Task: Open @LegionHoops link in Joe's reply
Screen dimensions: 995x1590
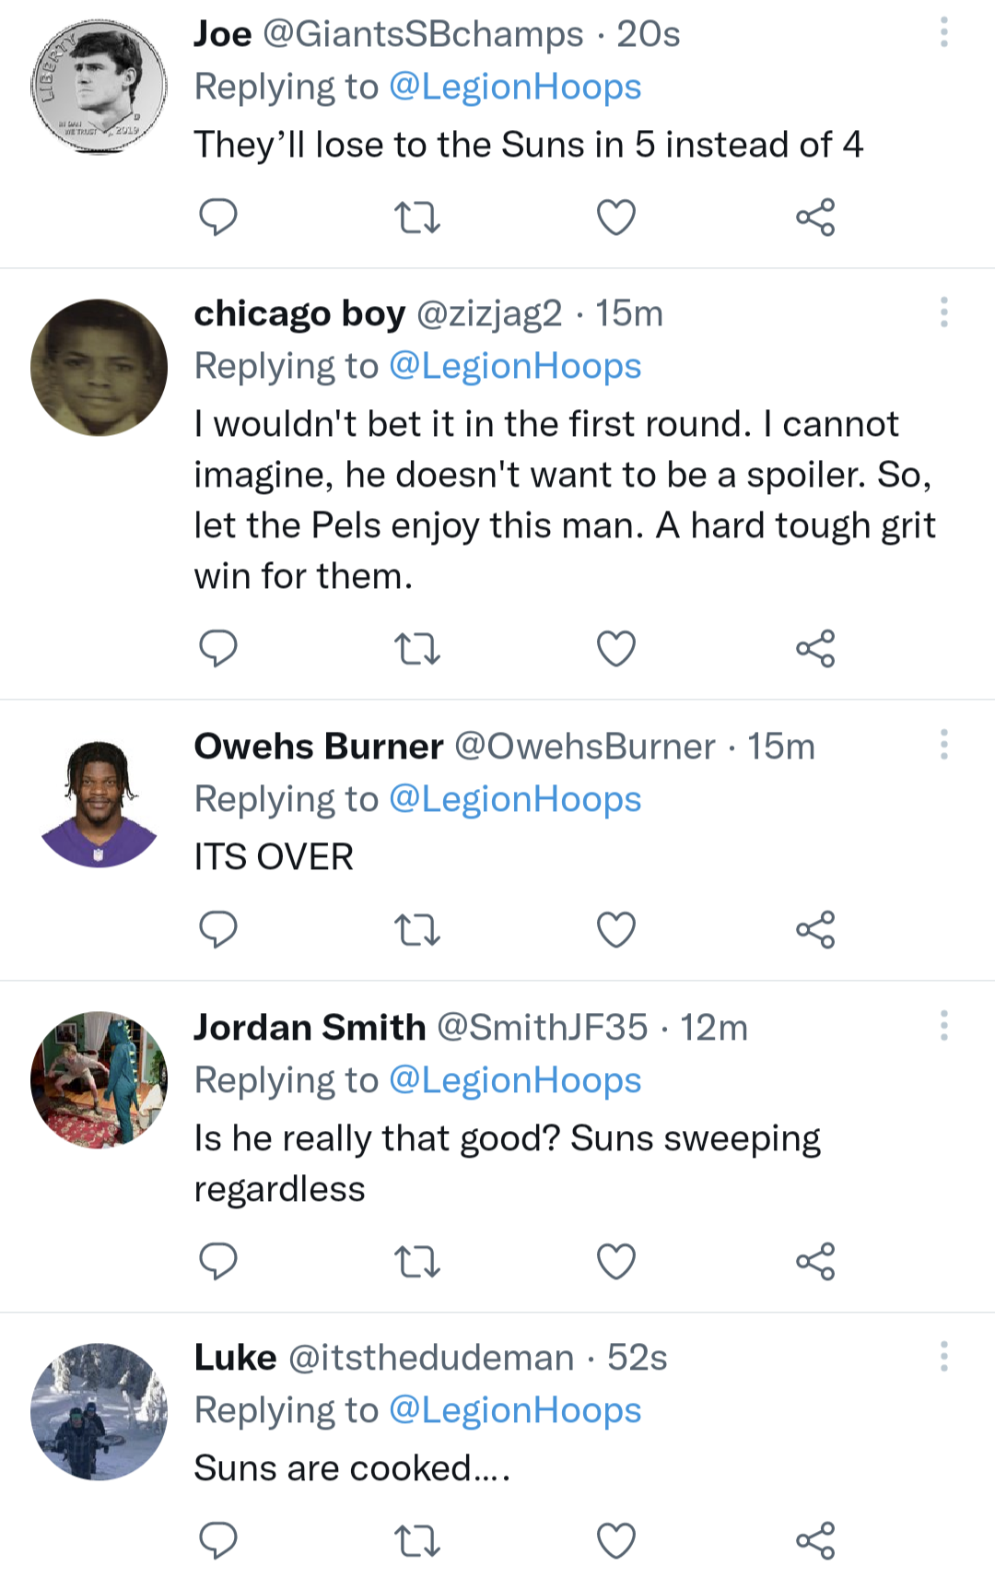Action: 514,87
